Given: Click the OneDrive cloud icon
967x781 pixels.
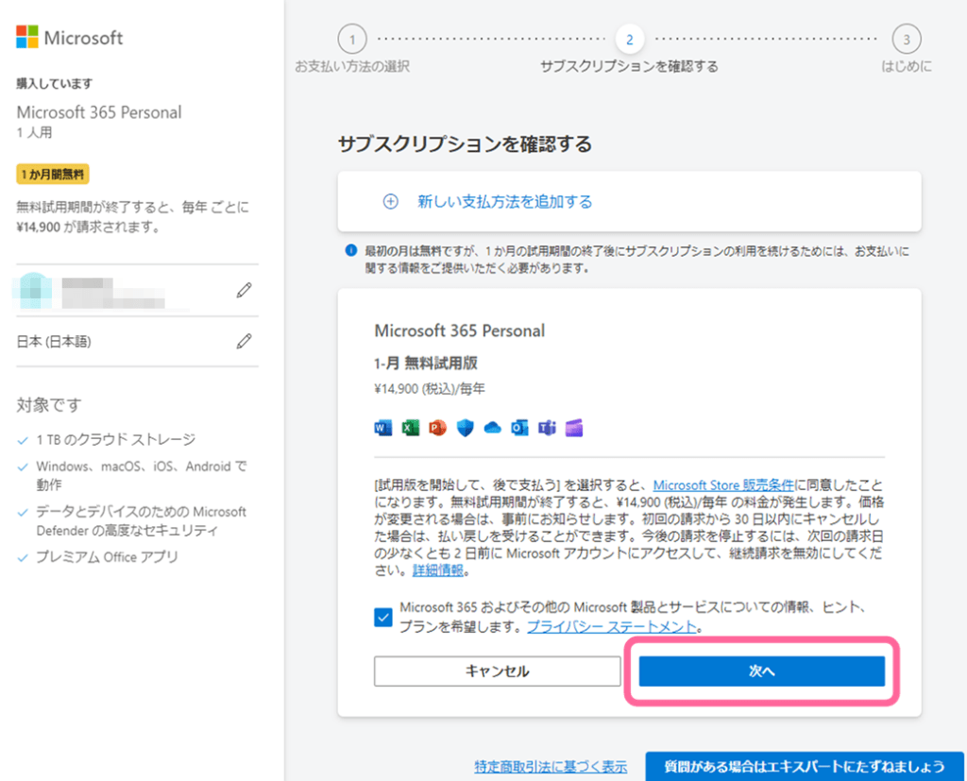Looking at the screenshot, I should coord(492,428).
